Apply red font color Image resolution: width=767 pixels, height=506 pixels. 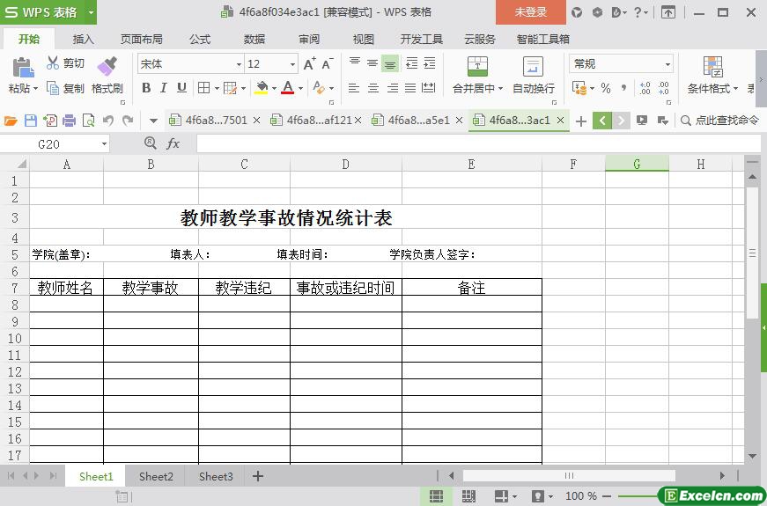tap(288, 88)
